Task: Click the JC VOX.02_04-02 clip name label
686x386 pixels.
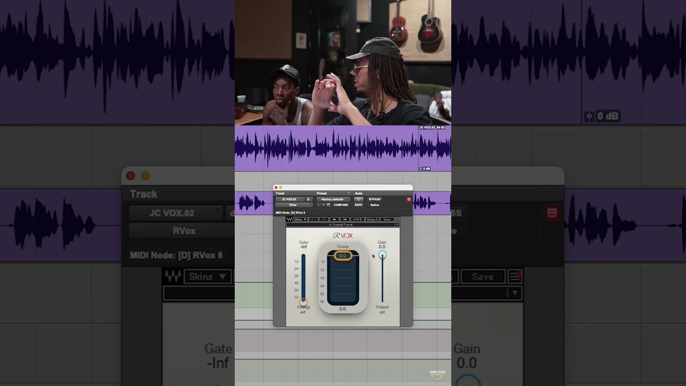Action: [432, 128]
